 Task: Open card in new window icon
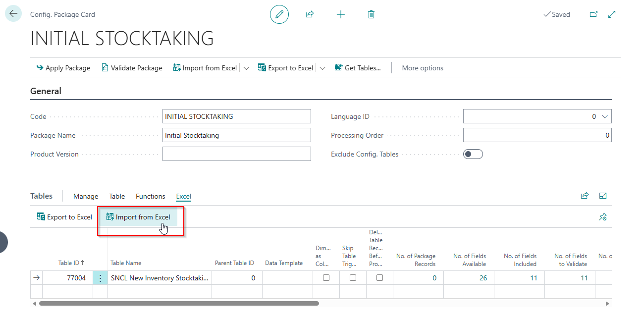point(593,14)
